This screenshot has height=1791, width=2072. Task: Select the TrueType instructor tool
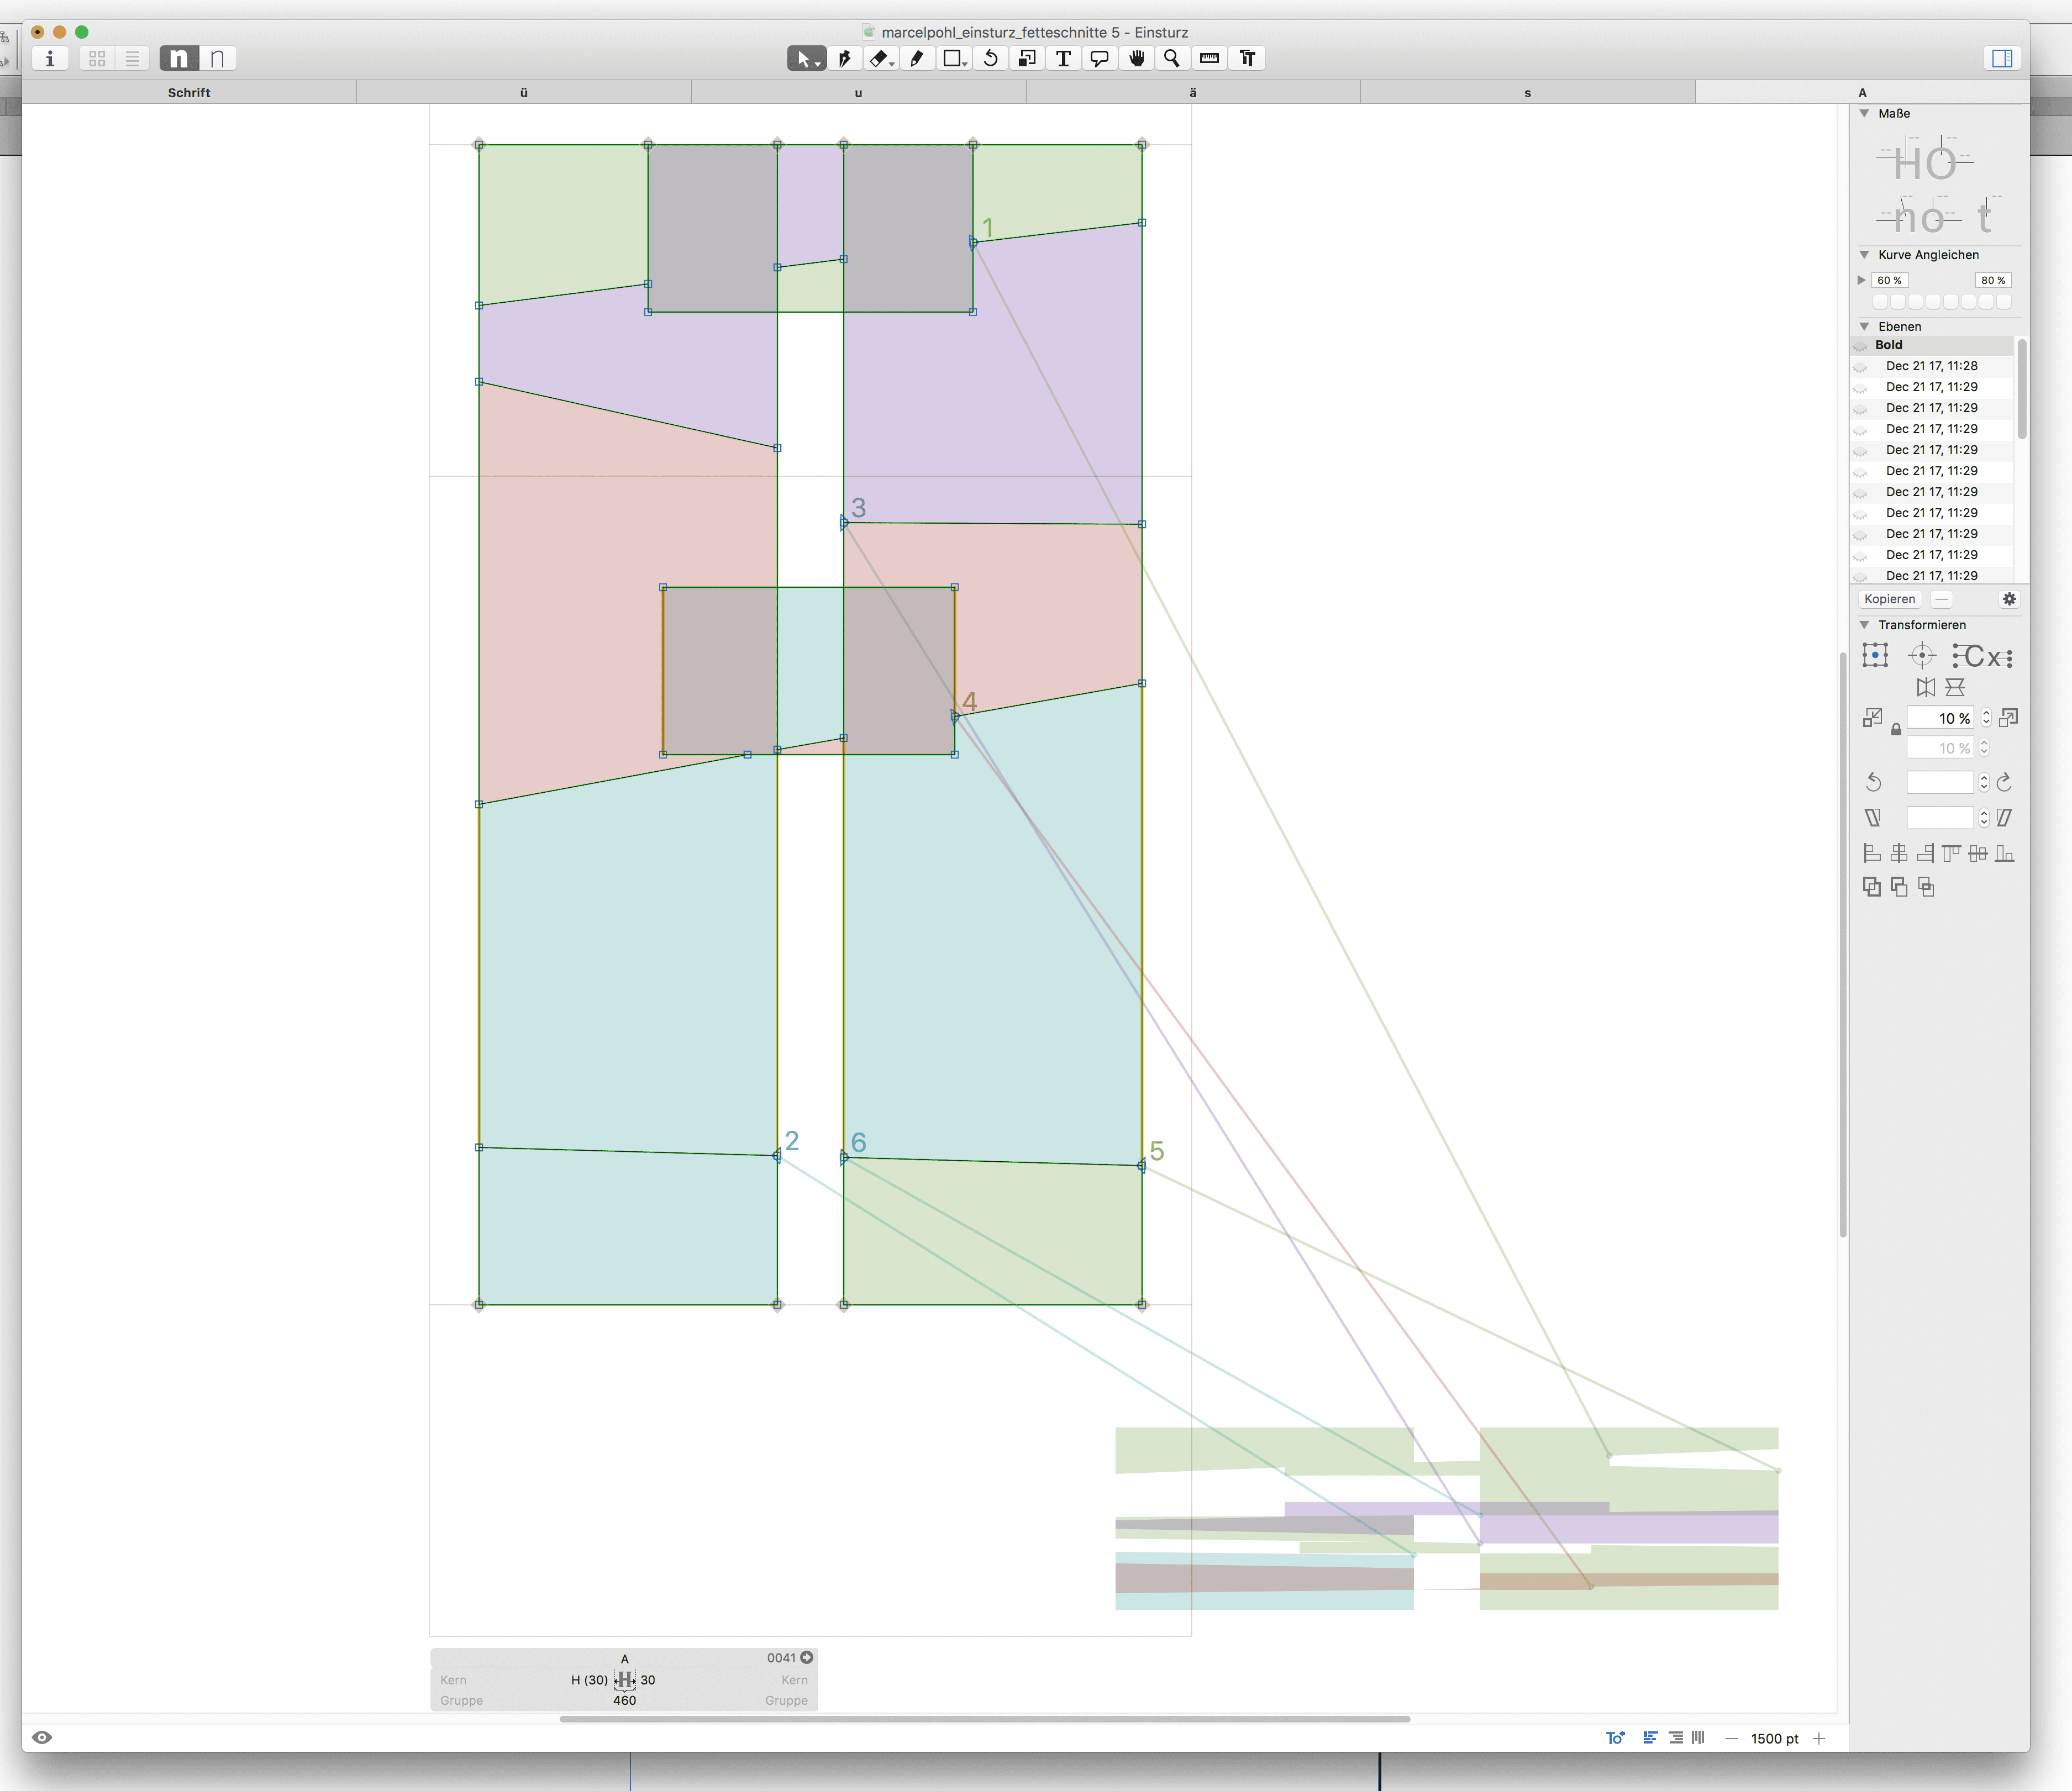click(x=1247, y=58)
